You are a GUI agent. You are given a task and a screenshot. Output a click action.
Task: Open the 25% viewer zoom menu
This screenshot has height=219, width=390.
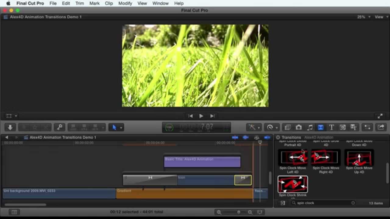point(364,17)
